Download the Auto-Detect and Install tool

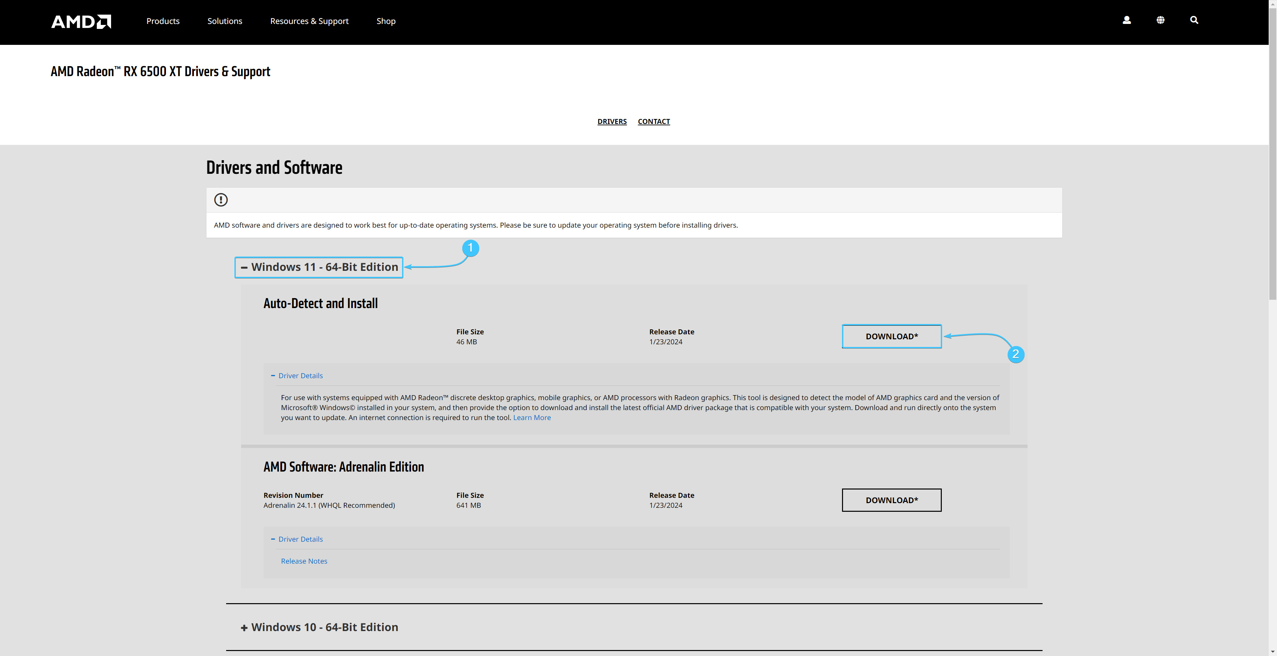[x=891, y=336]
